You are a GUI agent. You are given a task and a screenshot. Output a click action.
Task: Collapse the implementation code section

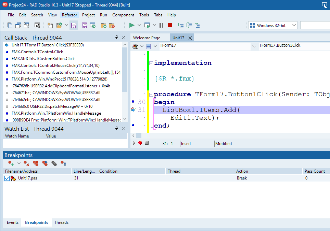coord(151,63)
